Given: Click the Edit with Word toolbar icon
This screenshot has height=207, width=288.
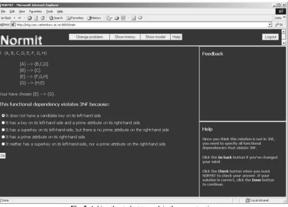Looking at the screenshot, I should (123, 18).
